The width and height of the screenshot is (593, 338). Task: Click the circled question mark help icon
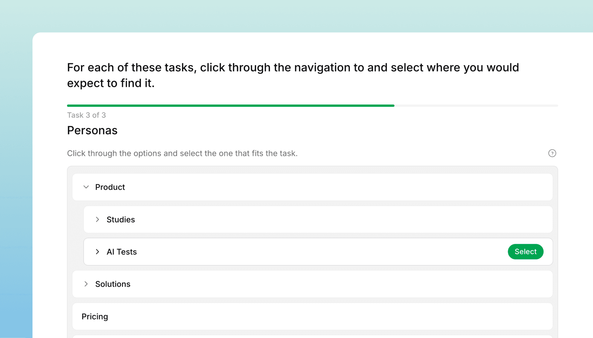point(552,153)
